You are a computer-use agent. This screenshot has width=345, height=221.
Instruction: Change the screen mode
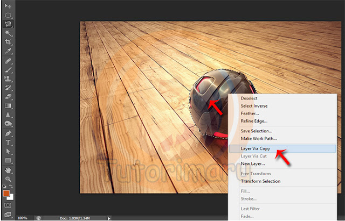tap(8, 215)
